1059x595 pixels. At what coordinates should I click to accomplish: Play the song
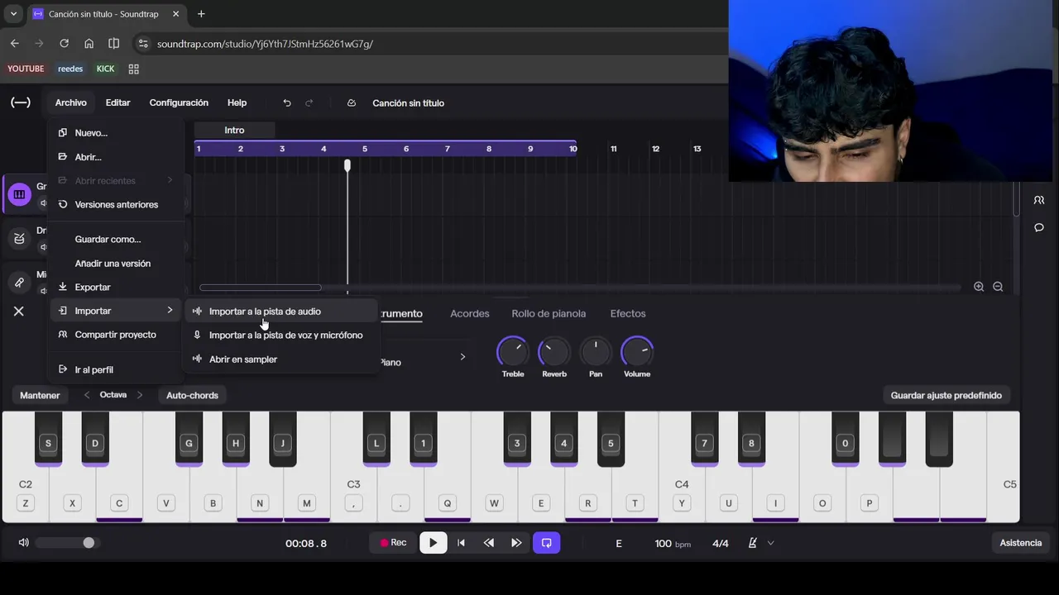pyautogui.click(x=433, y=543)
